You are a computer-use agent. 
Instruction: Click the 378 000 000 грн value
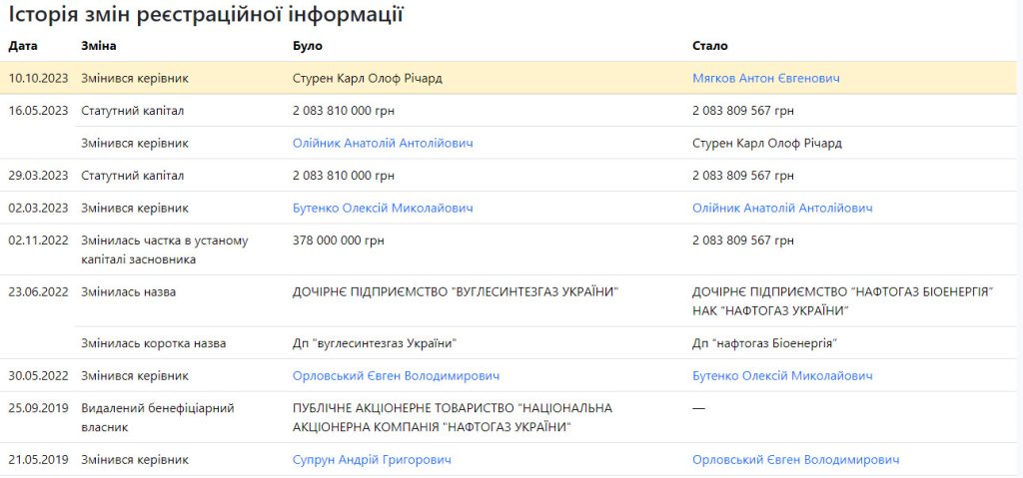338,240
